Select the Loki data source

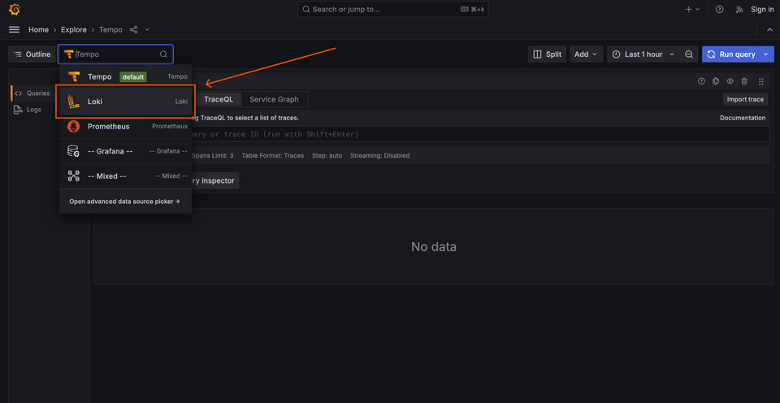coord(125,102)
